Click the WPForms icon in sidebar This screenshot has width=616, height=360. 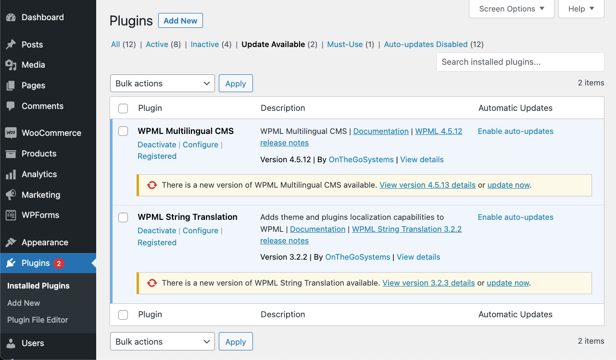coord(11,215)
